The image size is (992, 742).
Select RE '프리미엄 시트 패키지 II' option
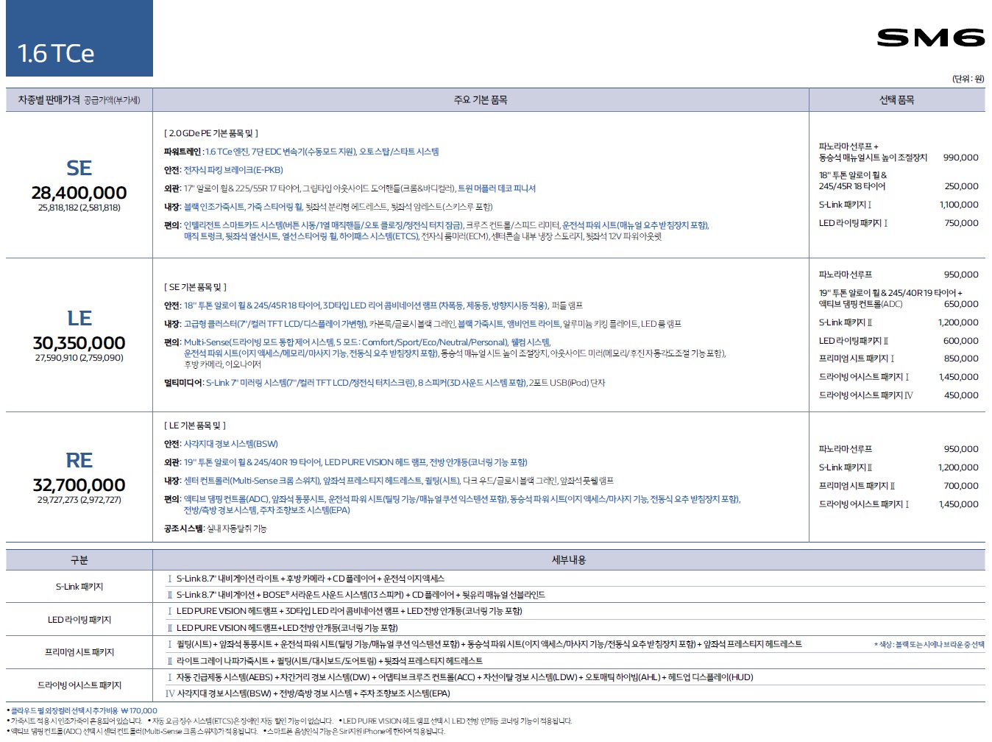click(857, 486)
